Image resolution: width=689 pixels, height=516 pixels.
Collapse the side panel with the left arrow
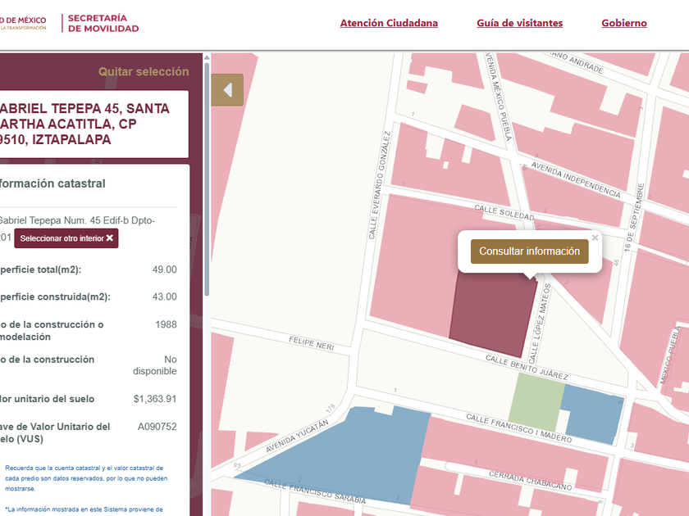click(227, 90)
